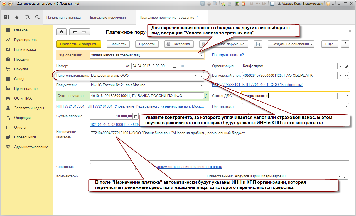The image size is (356, 216).
Task: Open the yellow info icon
Action: [x=328, y=4]
